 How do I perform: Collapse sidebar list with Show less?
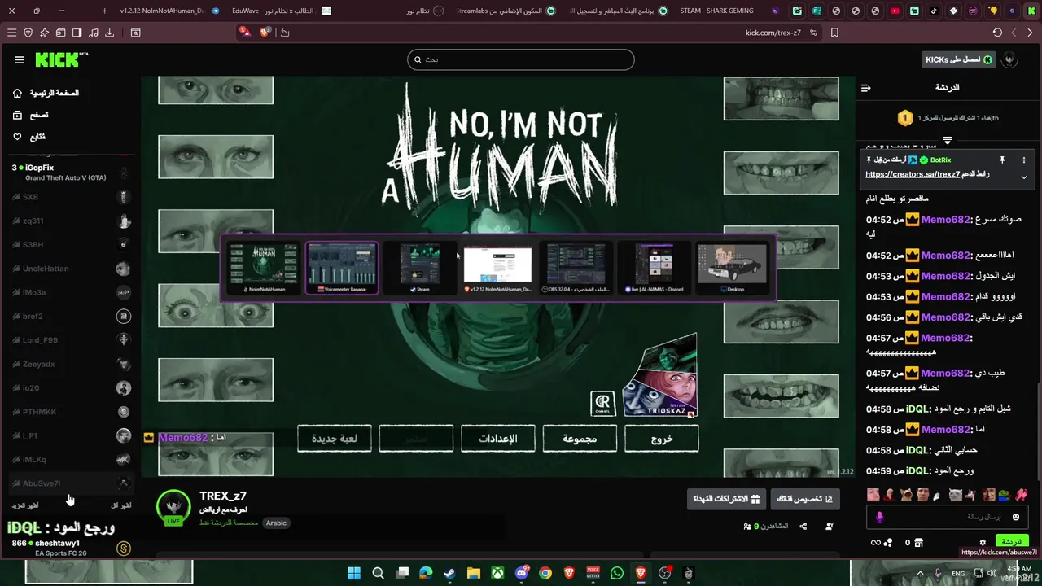[120, 505]
